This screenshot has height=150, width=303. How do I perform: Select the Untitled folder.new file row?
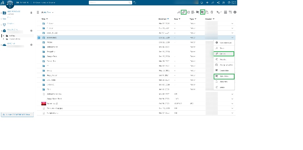136,94
